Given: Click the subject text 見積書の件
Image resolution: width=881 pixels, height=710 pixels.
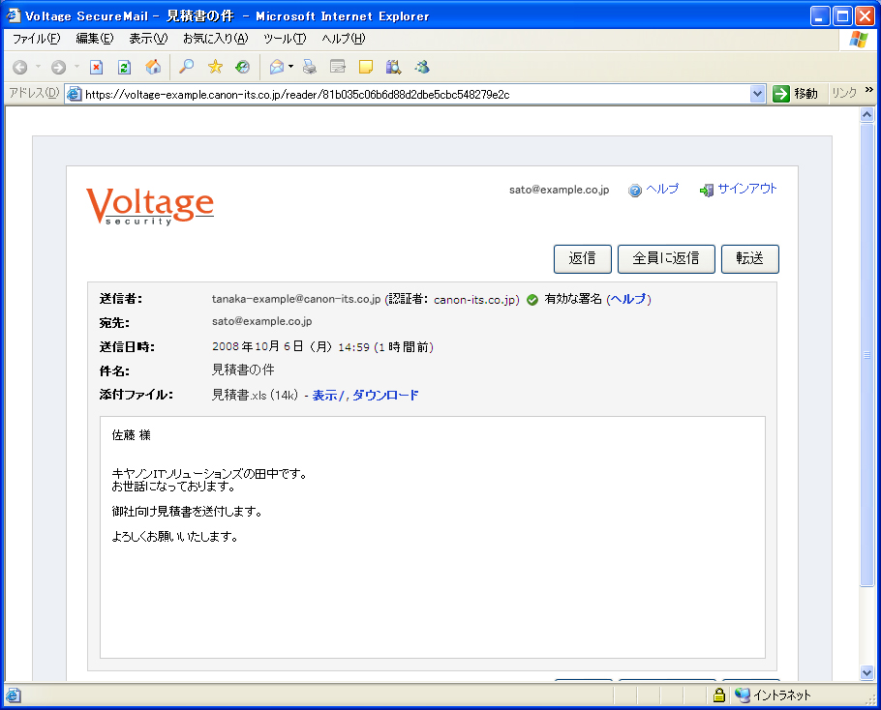Looking at the screenshot, I should tap(243, 370).
